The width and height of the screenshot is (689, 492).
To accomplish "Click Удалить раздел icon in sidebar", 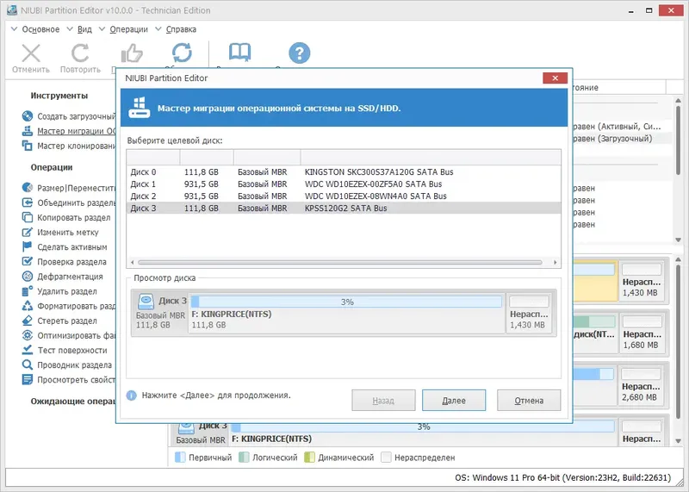I will 28,291.
